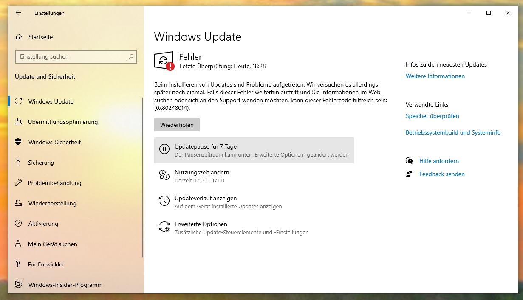The height and width of the screenshot is (300, 523).
Task: Focus the Einstellung suchen search field
Action: (x=76, y=56)
